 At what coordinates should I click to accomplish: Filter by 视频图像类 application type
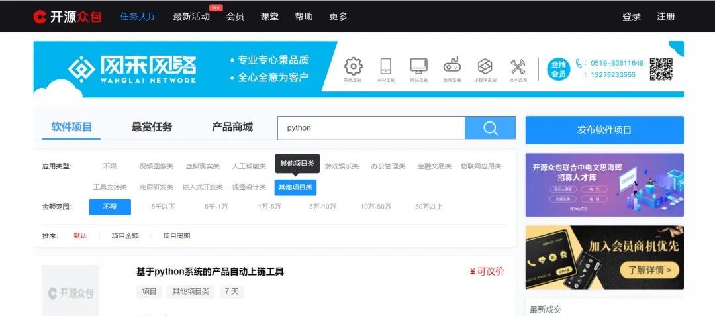click(156, 166)
